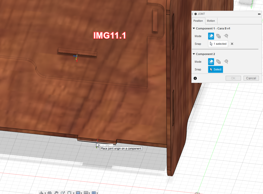This screenshot has width=263, height=194.
Task: Open Display Settings monitor icon
Action: (x=78, y=193)
